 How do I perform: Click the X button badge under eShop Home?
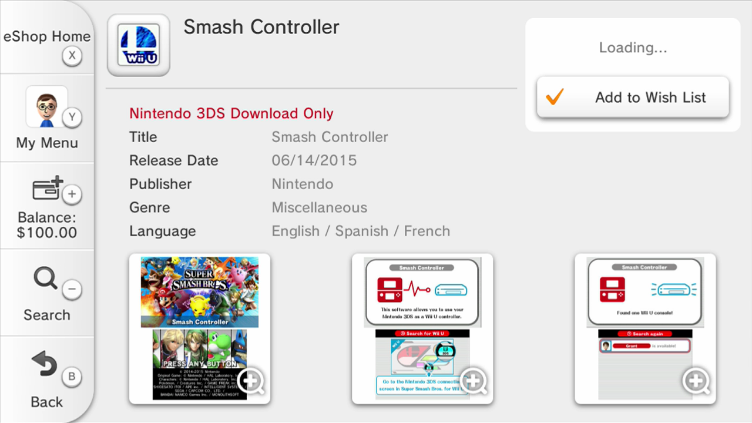coord(72,56)
